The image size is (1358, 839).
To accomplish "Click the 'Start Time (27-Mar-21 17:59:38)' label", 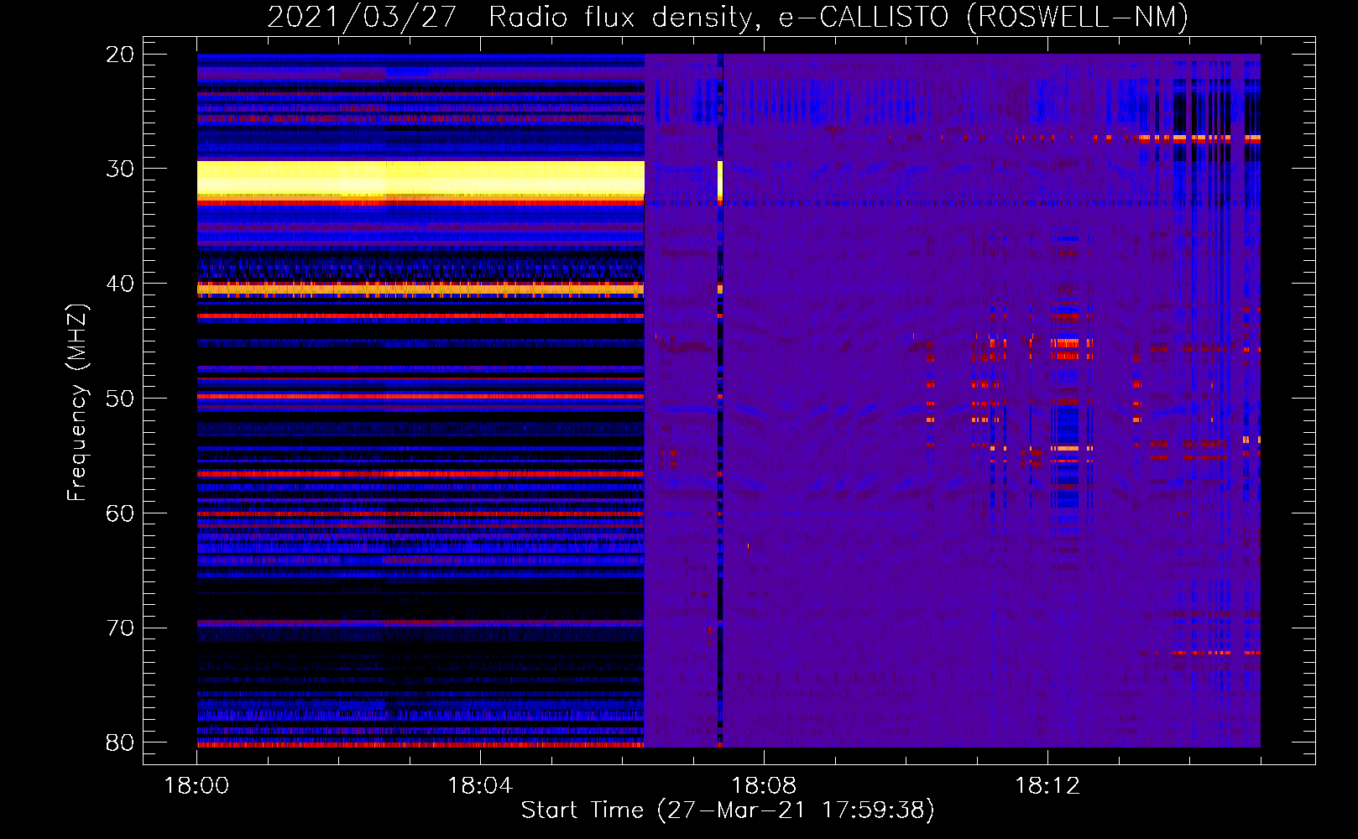I will 728,810.
